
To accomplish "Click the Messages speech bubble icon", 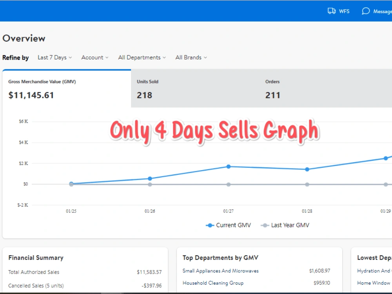I will [365, 11].
